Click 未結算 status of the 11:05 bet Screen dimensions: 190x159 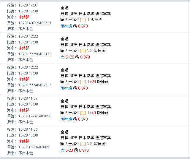coord(24,141)
